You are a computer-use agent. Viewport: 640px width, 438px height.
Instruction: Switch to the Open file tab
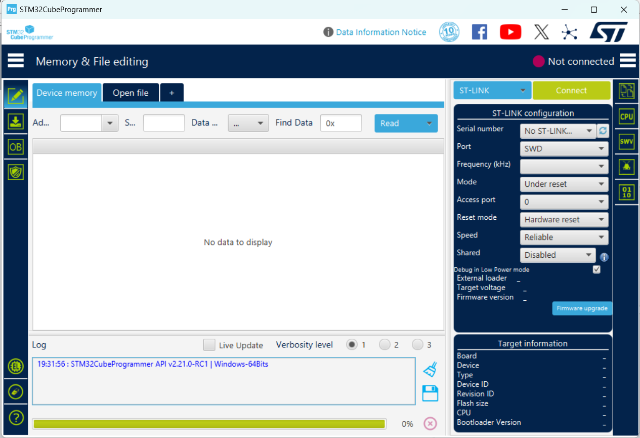point(131,93)
